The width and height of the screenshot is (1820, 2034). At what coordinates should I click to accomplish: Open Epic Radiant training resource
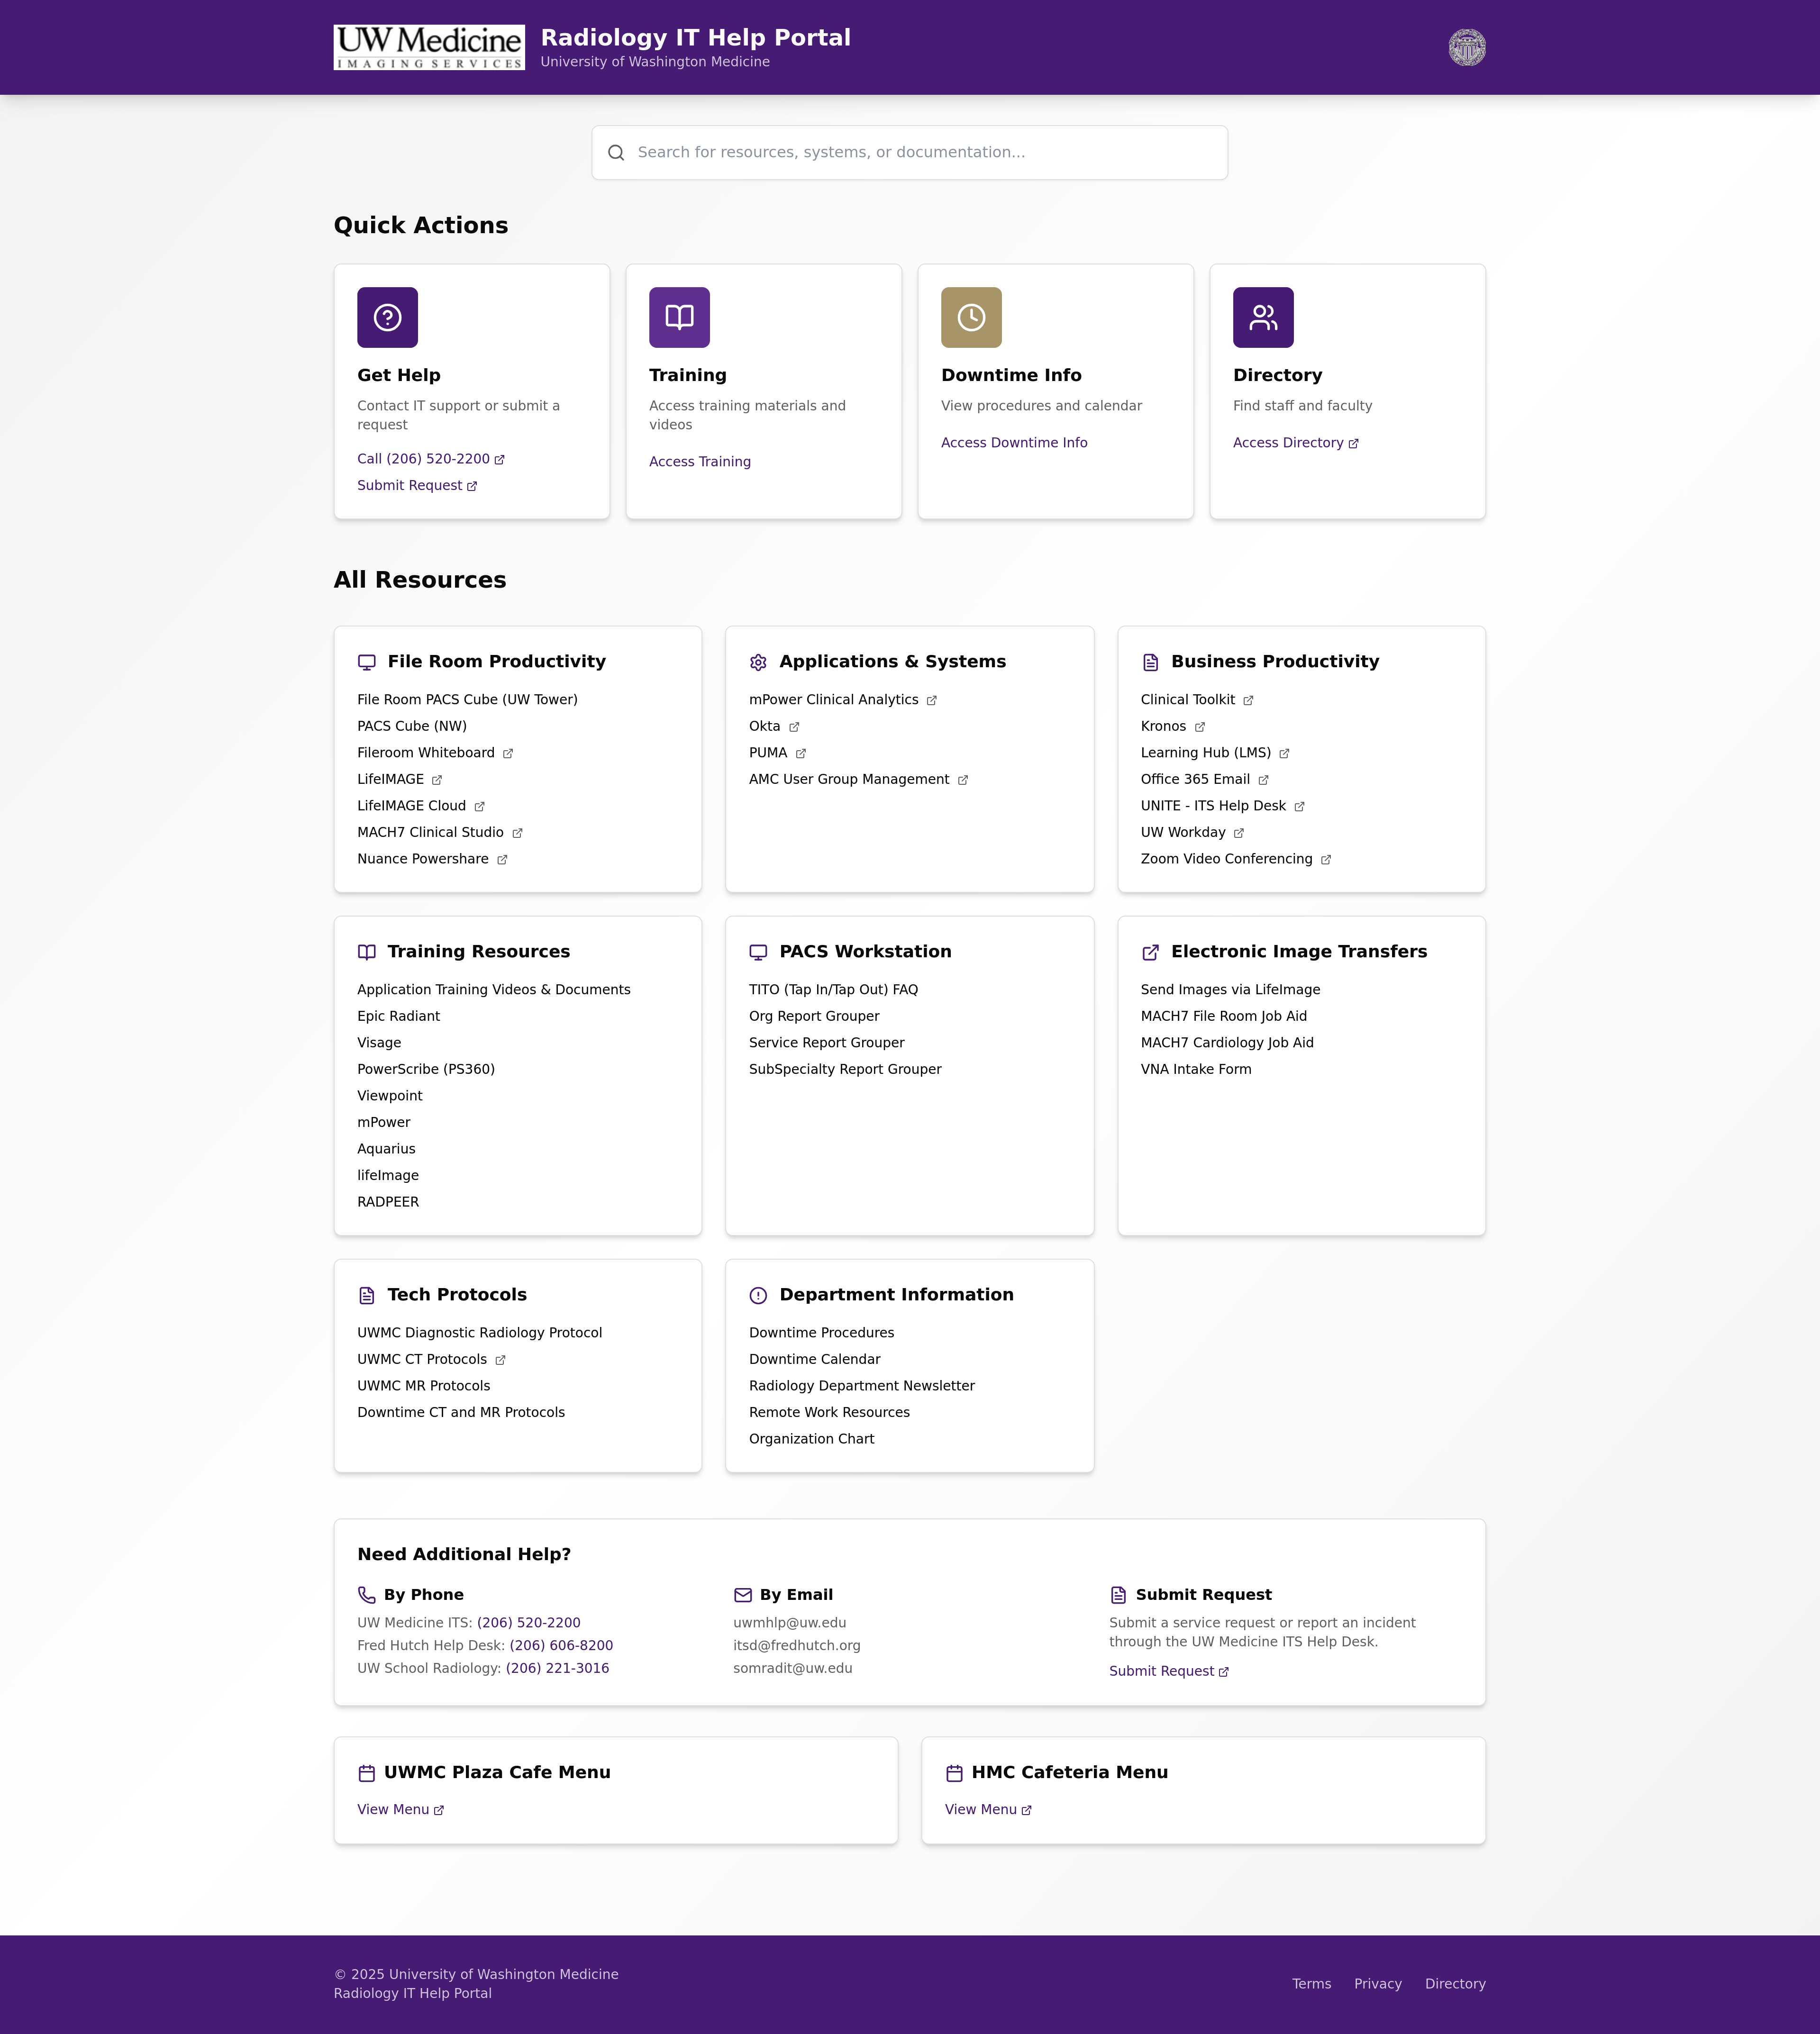pyautogui.click(x=398, y=1016)
